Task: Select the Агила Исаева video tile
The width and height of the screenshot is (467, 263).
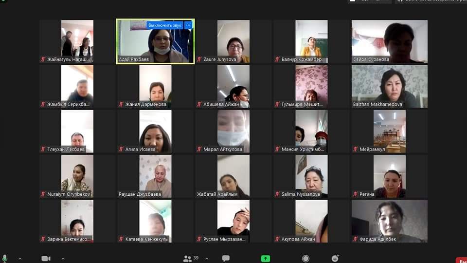Action: (x=155, y=131)
